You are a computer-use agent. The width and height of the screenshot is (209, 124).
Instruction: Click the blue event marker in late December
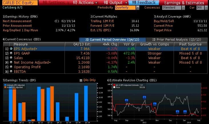[x=177, y=112]
